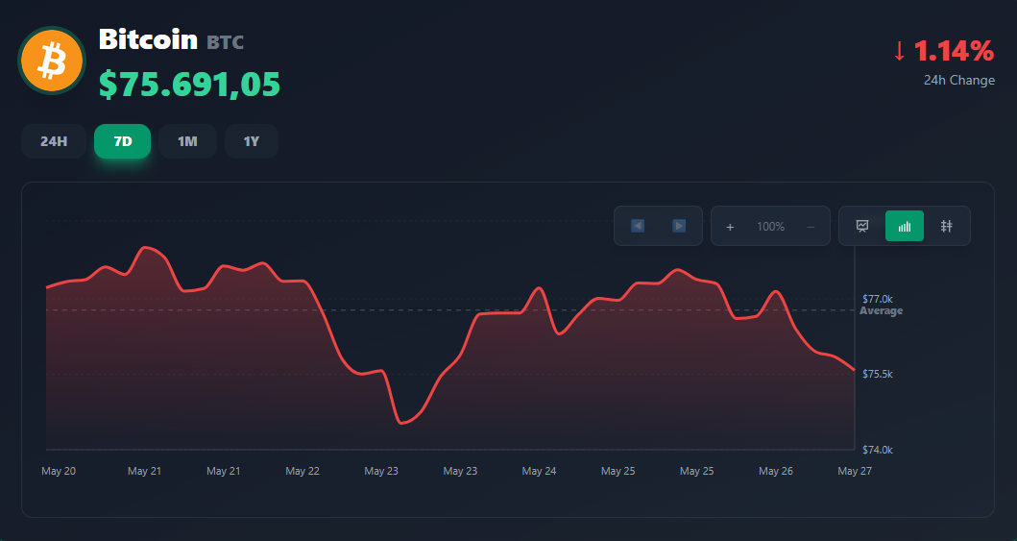Click the $75.691,05 price value
This screenshot has width=1017, height=541.
pyautogui.click(x=189, y=85)
